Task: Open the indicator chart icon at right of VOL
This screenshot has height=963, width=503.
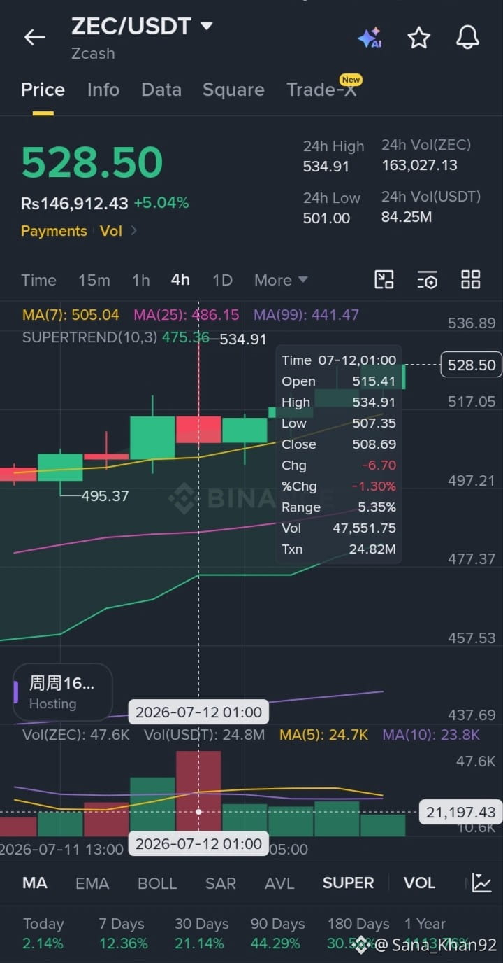Action: click(x=481, y=883)
